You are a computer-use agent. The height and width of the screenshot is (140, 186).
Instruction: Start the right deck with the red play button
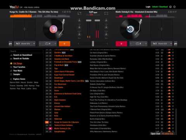pos(121,44)
